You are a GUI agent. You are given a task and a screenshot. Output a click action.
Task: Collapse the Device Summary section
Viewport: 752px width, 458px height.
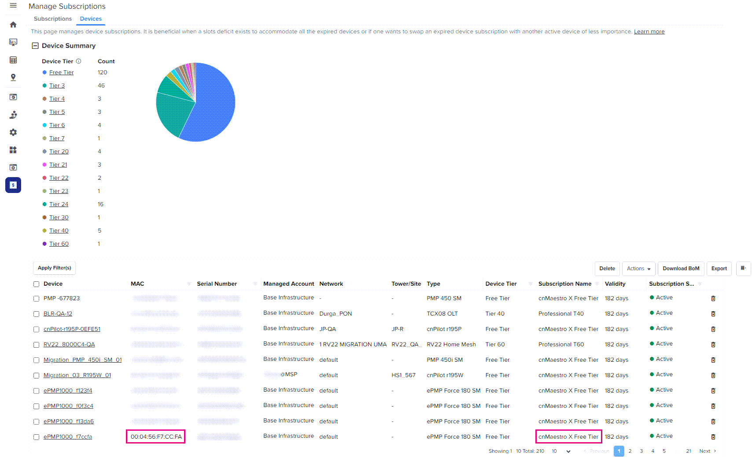[x=35, y=46]
